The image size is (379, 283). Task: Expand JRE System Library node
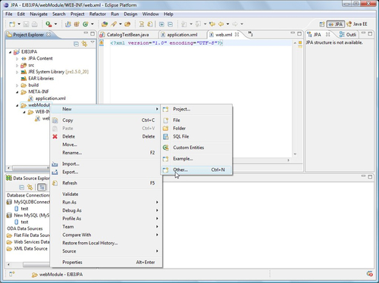coord(17,72)
